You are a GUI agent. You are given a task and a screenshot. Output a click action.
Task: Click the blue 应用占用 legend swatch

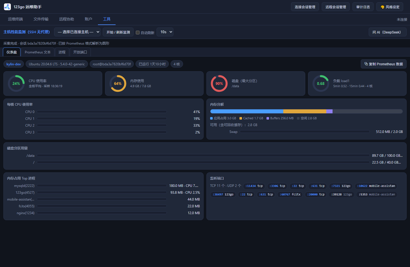[212, 118]
